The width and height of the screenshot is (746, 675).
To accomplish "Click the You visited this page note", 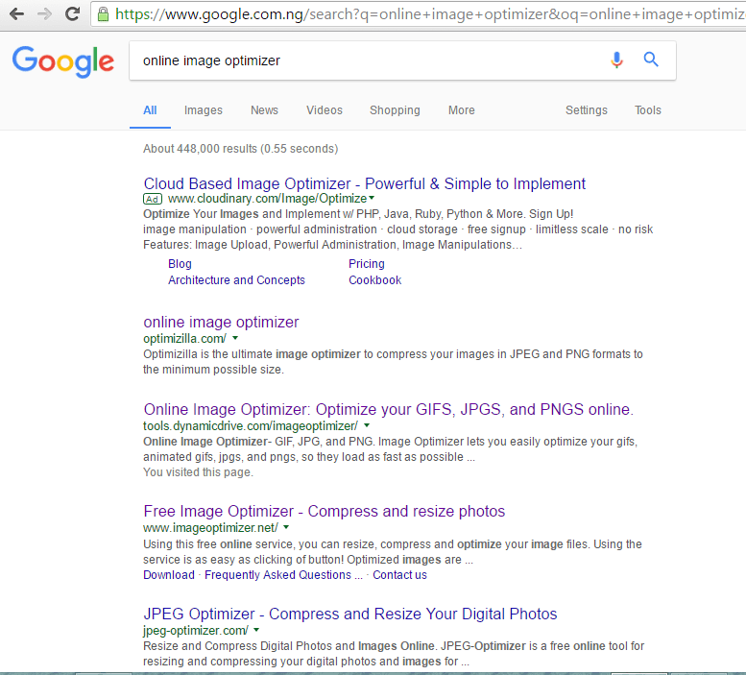I will tap(198, 472).
